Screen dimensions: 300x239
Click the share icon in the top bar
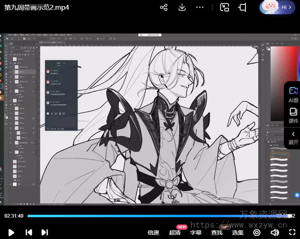tap(164, 7)
